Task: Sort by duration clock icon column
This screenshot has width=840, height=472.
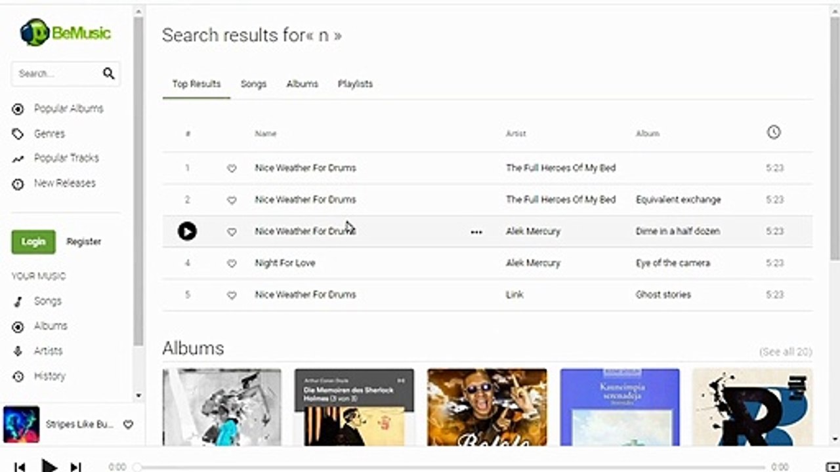Action: click(x=774, y=132)
